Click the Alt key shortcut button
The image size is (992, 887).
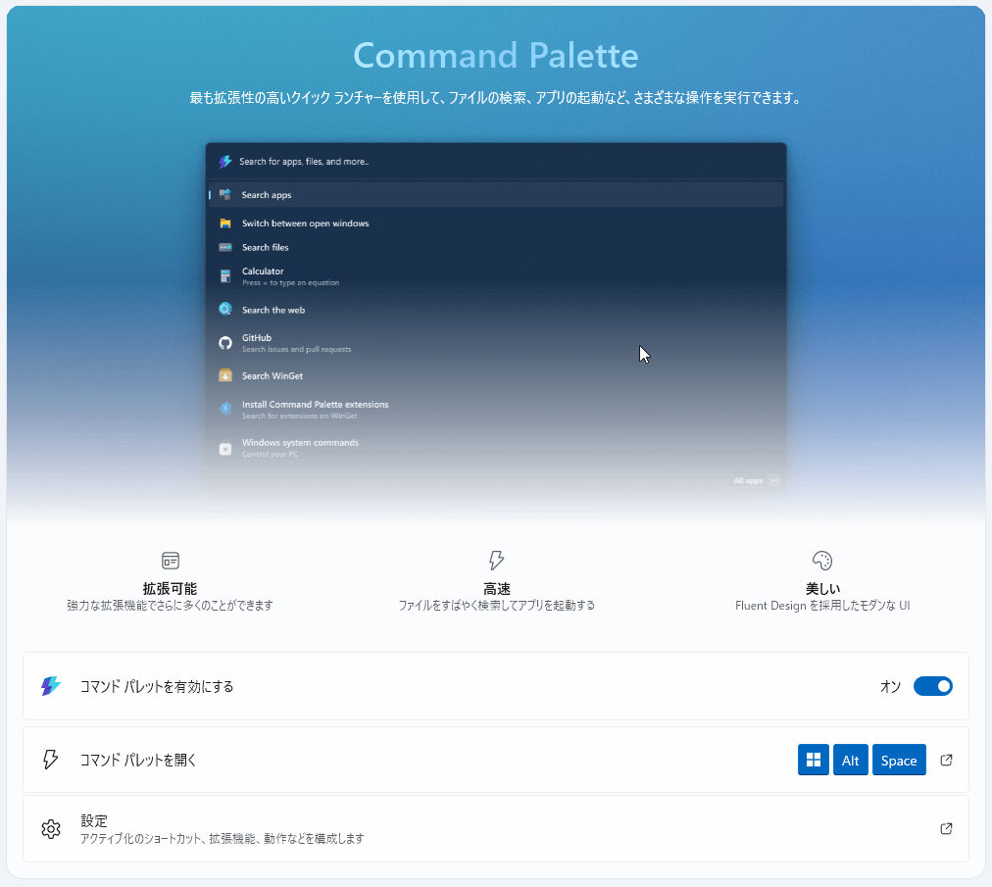coord(850,760)
